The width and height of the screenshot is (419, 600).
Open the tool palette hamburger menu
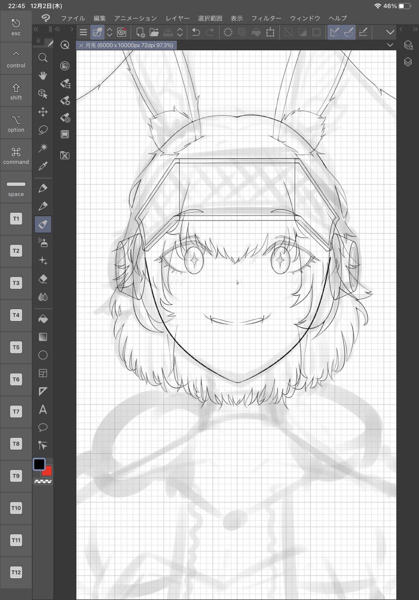point(38,40)
